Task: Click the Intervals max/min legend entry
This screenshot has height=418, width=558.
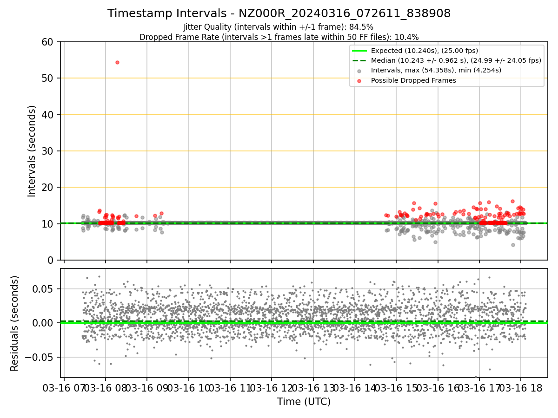Action: point(430,71)
